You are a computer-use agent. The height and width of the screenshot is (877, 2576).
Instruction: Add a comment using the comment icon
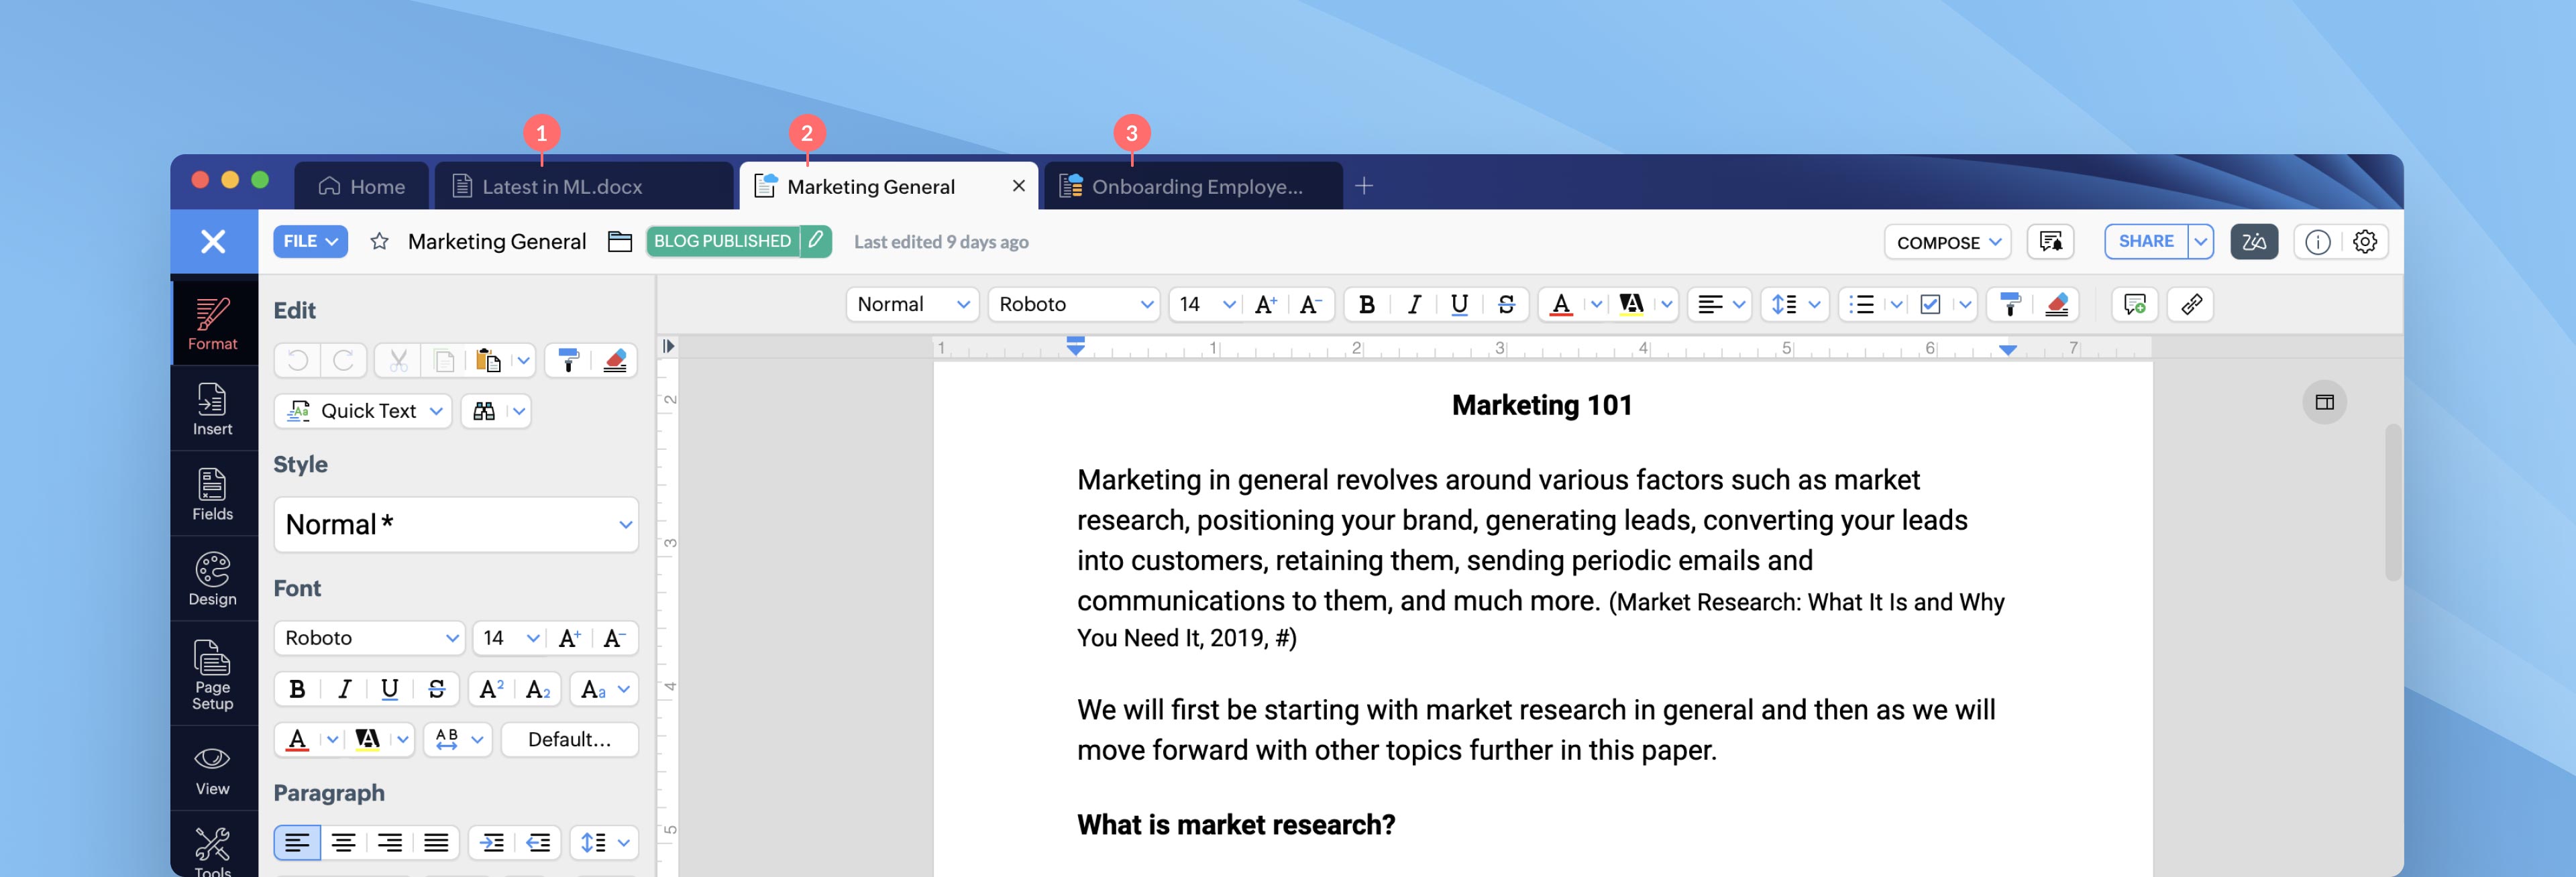click(x=2135, y=305)
